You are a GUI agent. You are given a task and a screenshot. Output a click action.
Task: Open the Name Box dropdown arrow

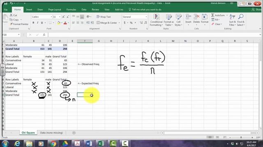(18, 35)
